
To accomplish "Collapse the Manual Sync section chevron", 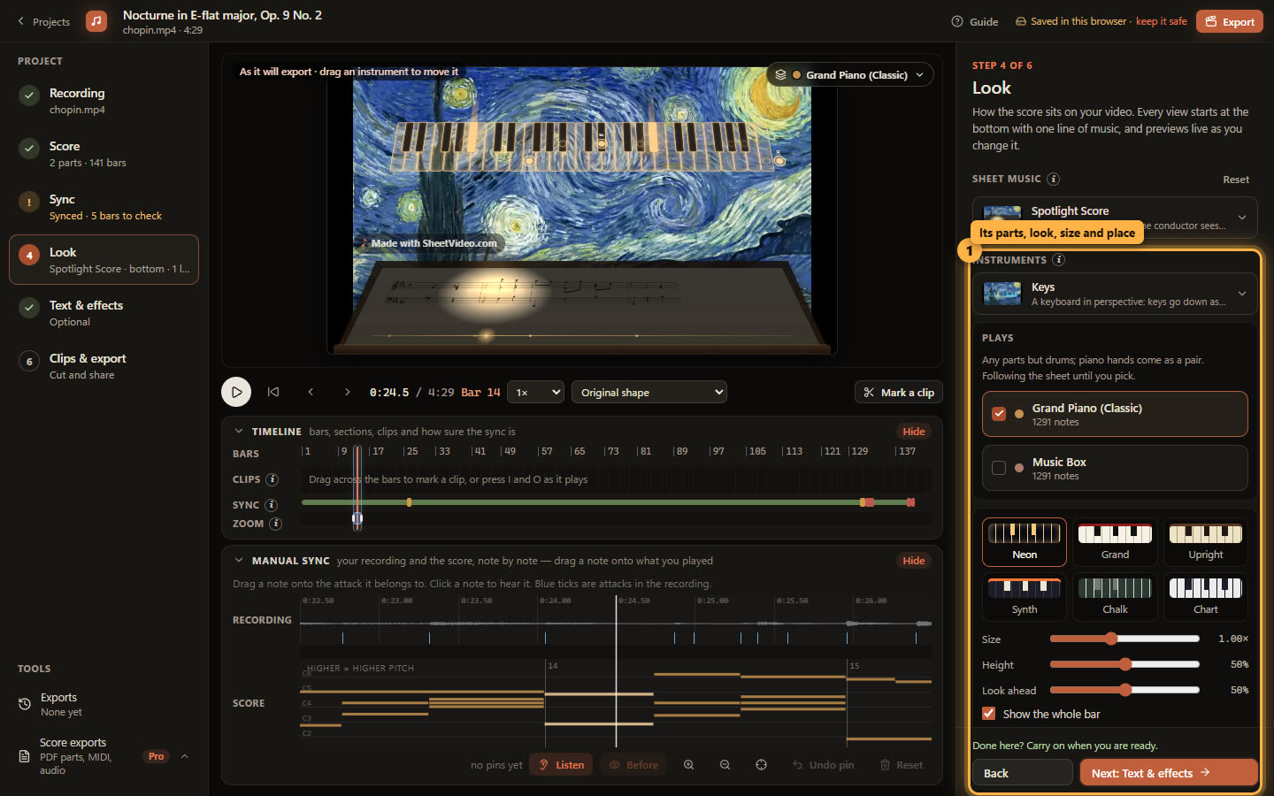I will [239, 561].
